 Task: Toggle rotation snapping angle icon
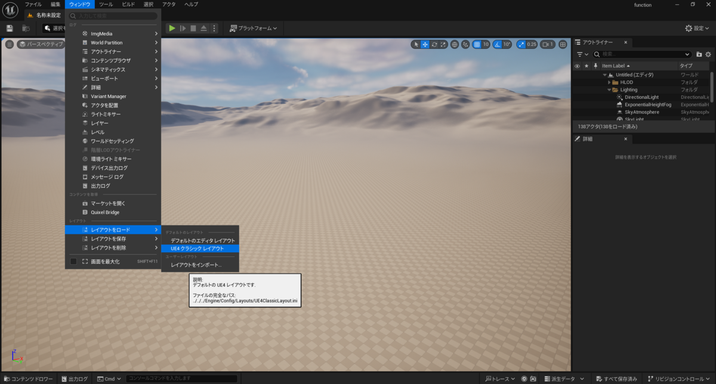click(x=498, y=44)
